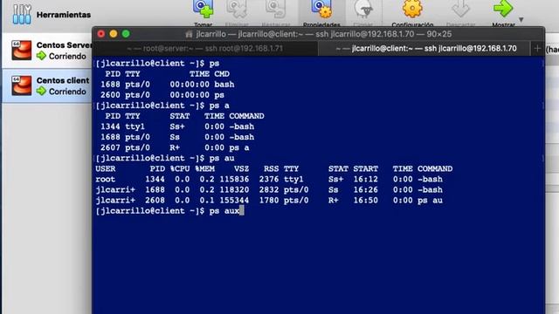Click PID 2600 in first ps output

[110, 95]
